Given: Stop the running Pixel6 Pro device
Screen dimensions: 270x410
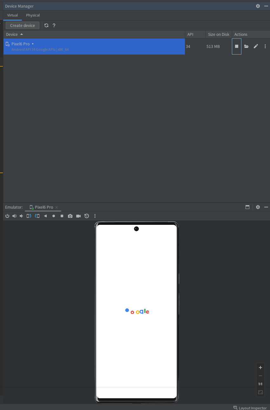Looking at the screenshot, I should pos(237,46).
